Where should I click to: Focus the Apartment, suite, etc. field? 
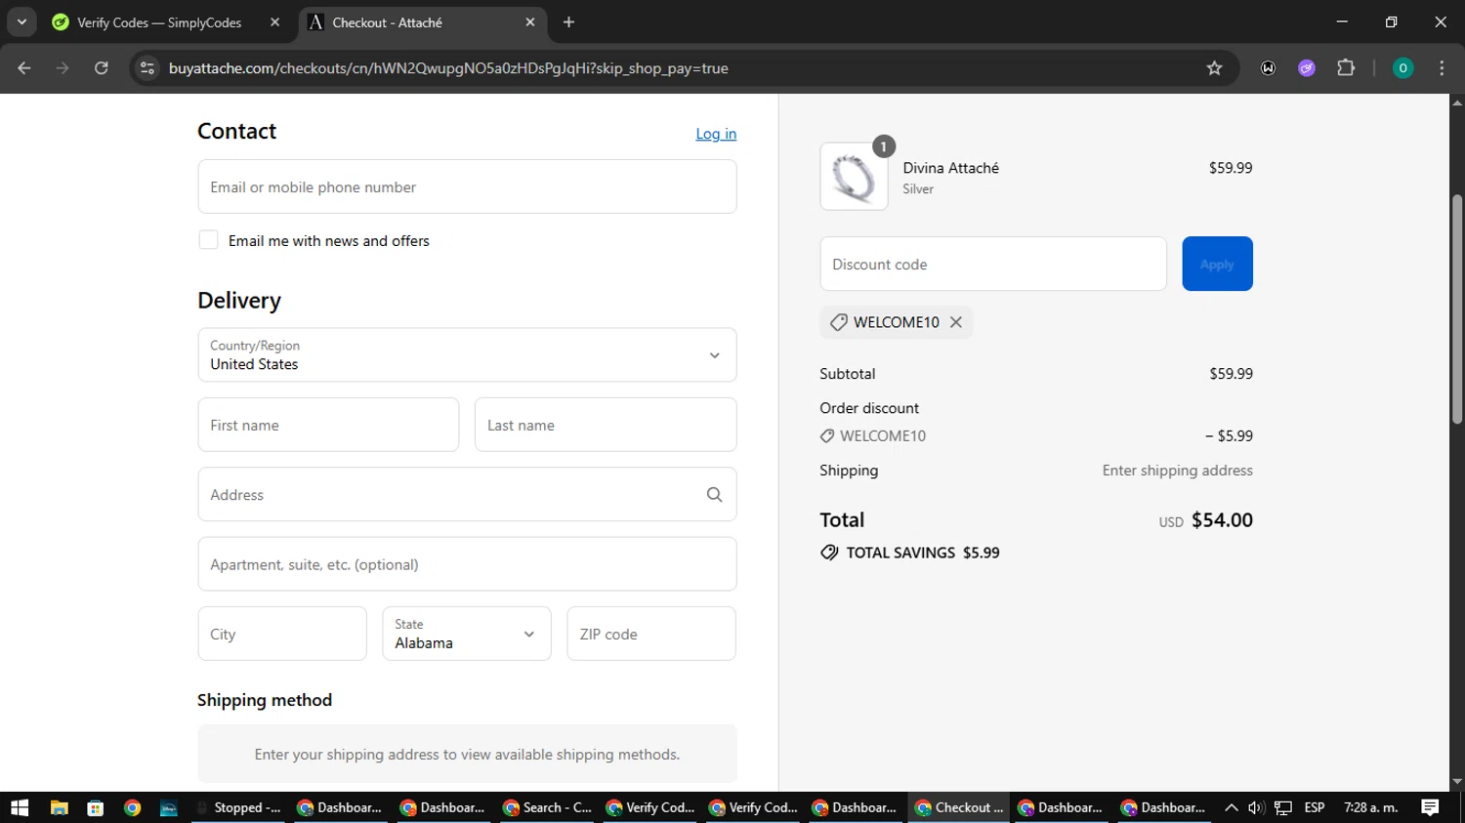pos(467,564)
